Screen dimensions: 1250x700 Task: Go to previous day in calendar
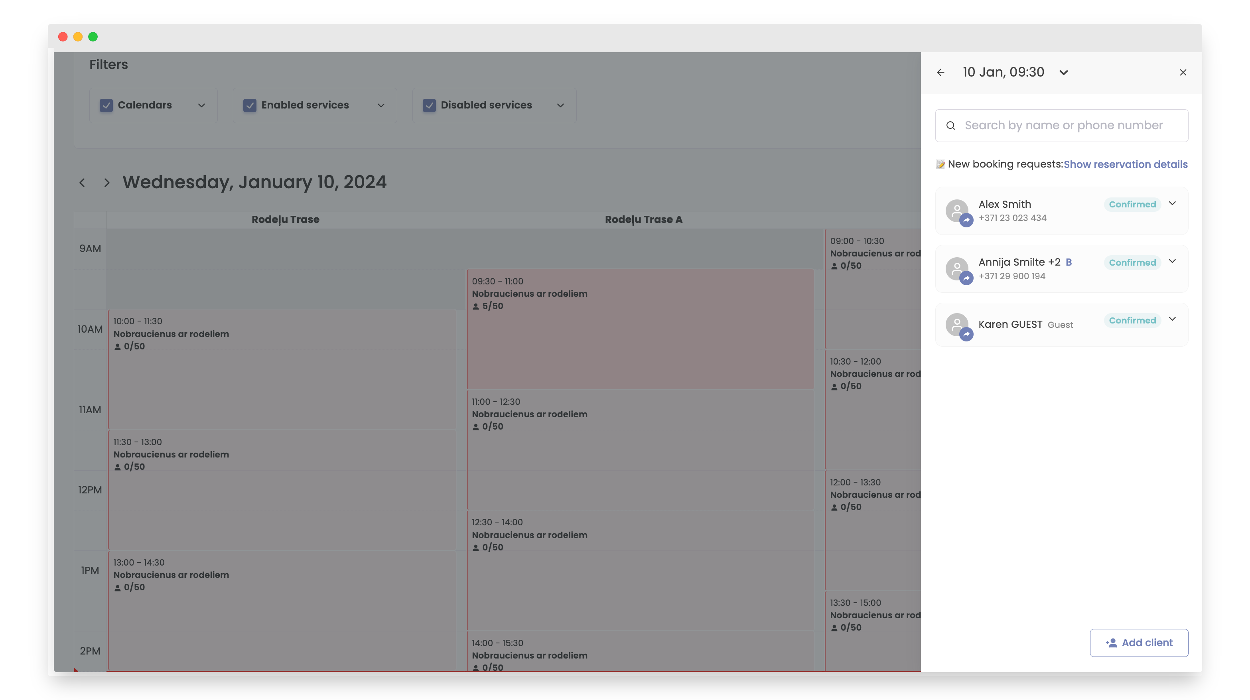coord(82,183)
